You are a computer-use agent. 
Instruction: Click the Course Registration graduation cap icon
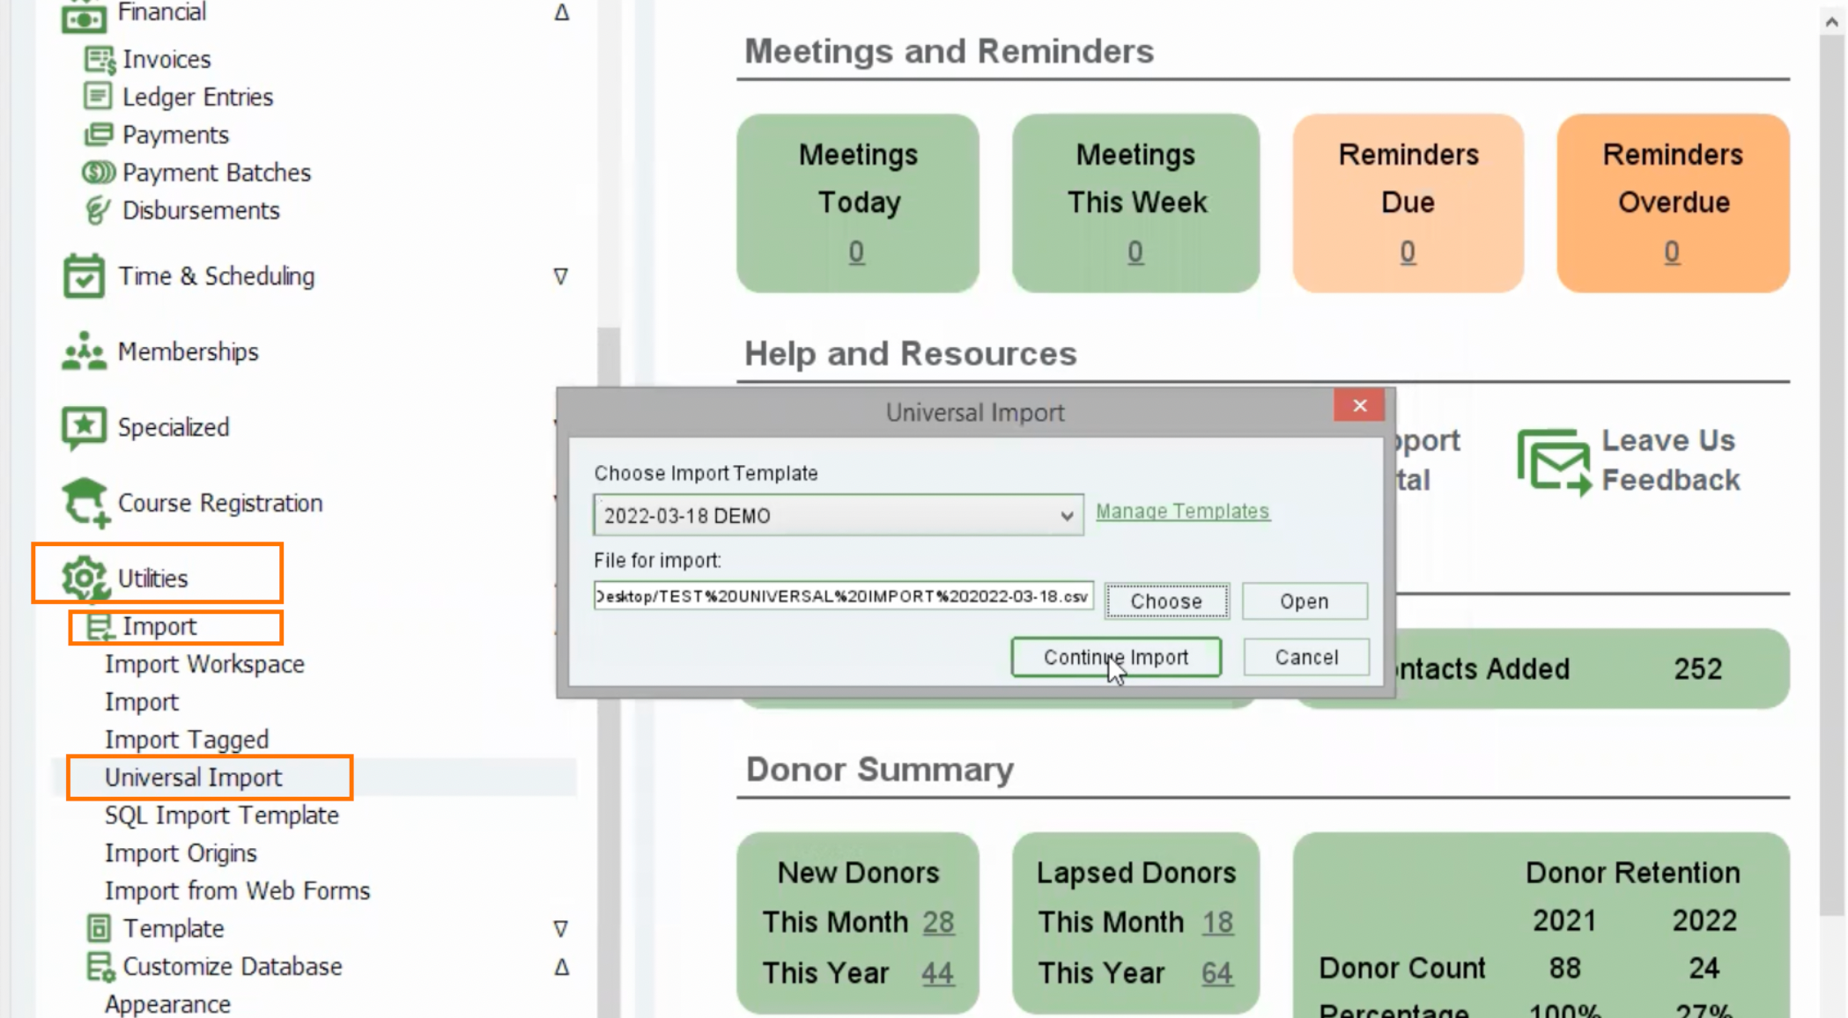point(85,503)
